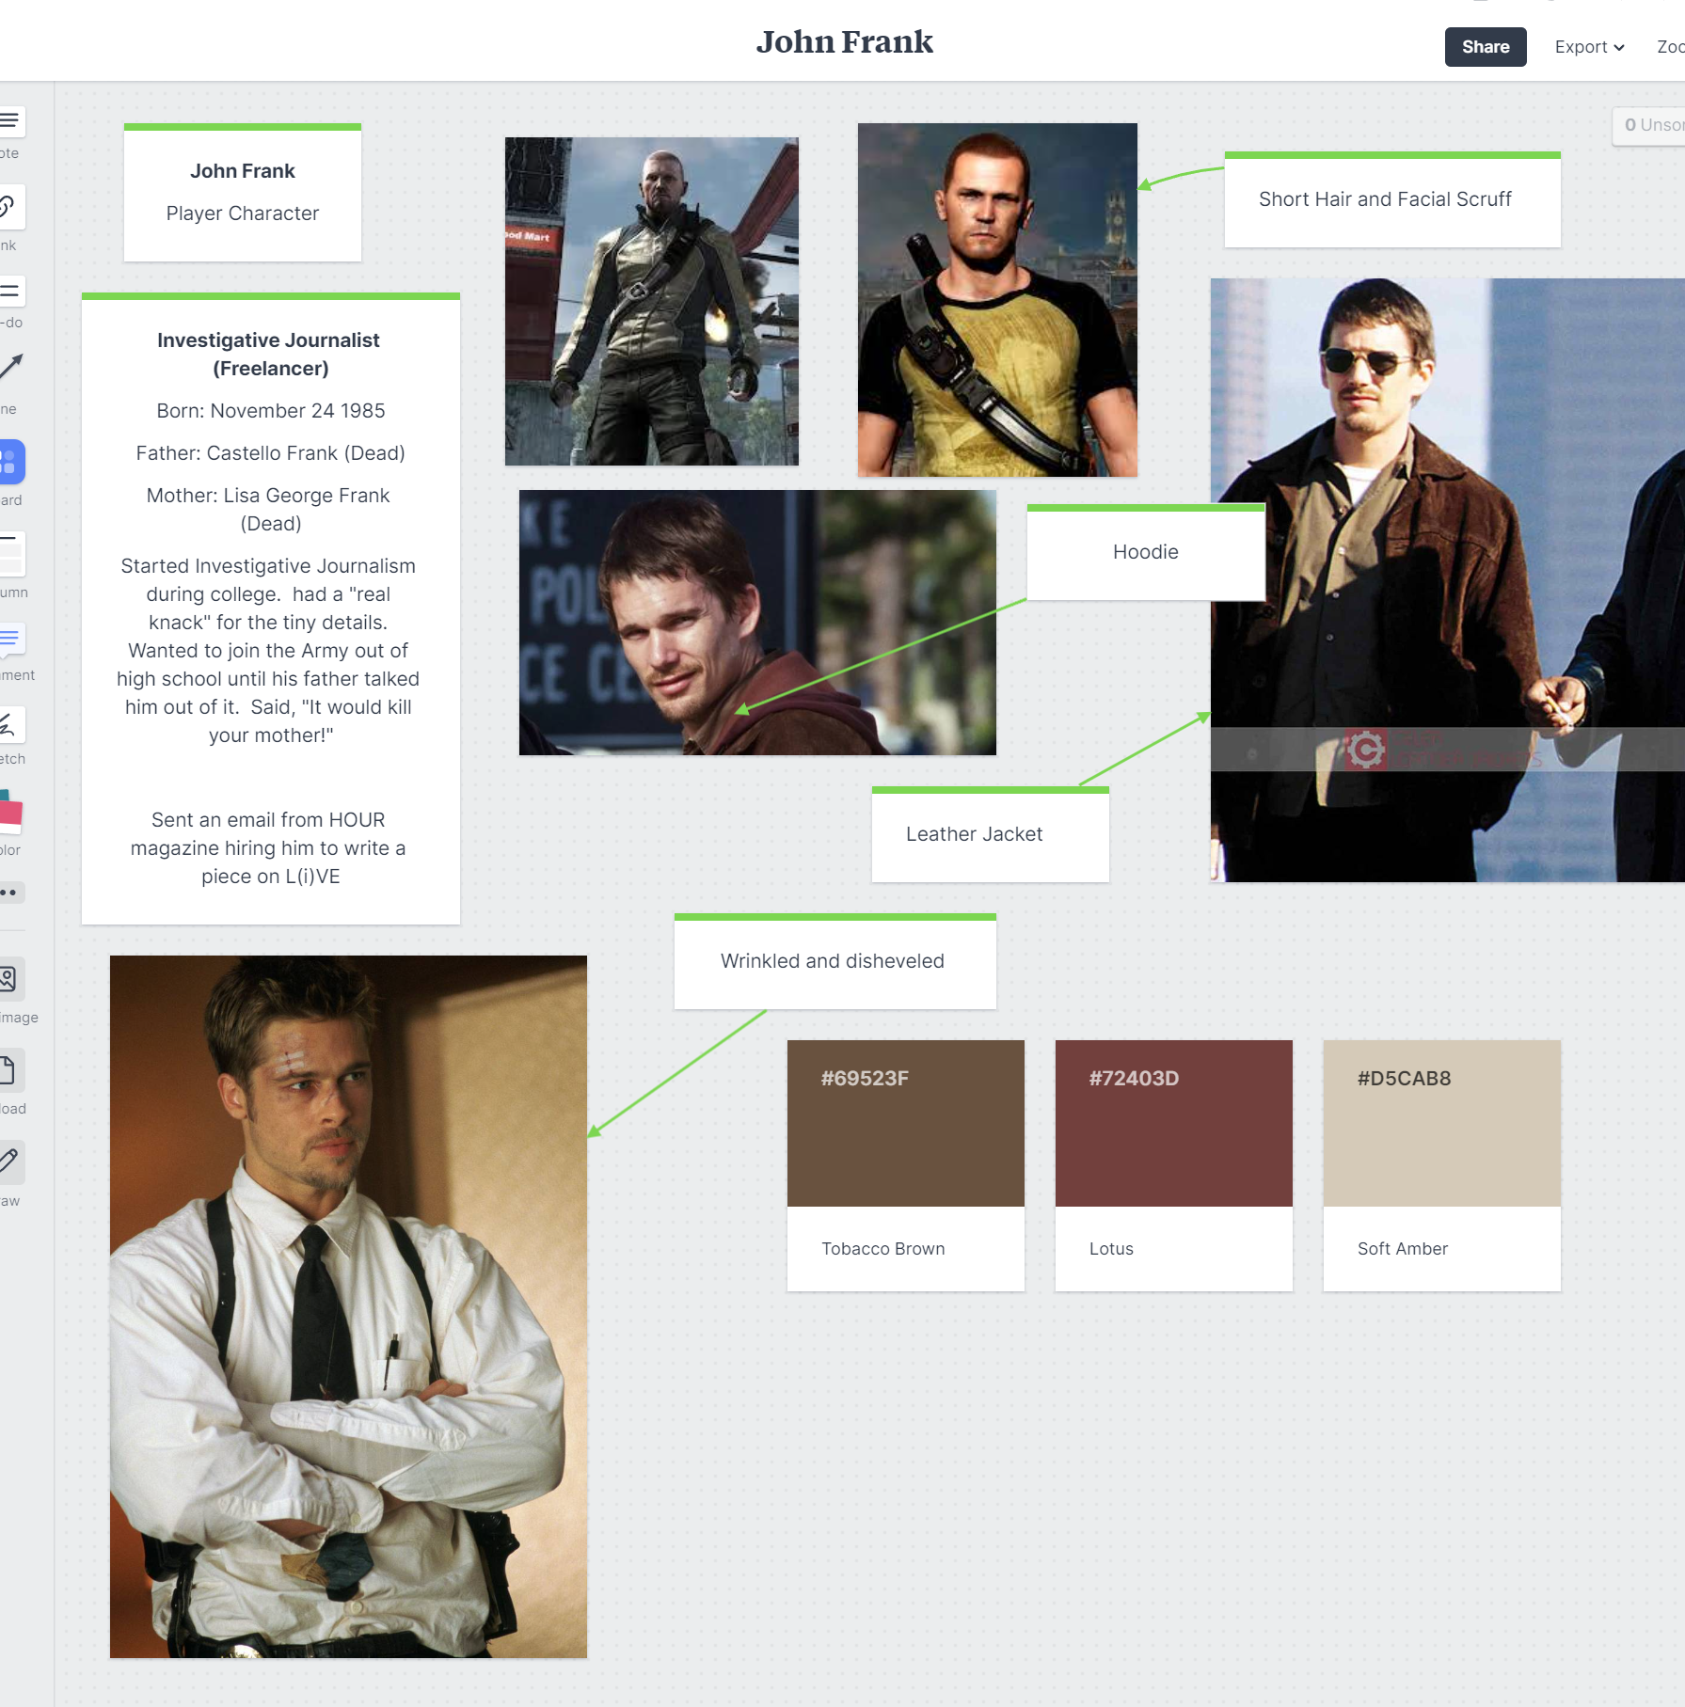Select the Column tool

11,554
